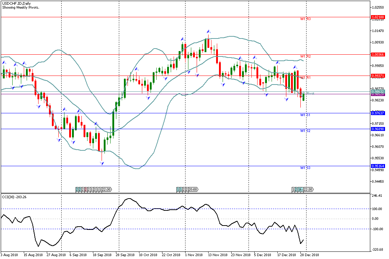This screenshot has height=259, width=389.
Task: Click the 18 Sep 2018 date label
Action: pos(102,255)
